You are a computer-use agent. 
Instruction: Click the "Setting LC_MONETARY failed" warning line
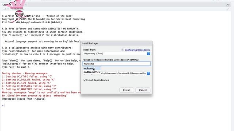[29, 89]
